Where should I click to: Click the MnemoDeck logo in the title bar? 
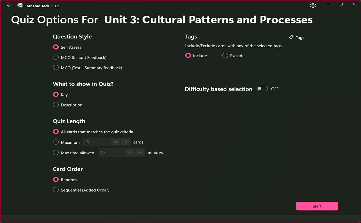[20, 5]
